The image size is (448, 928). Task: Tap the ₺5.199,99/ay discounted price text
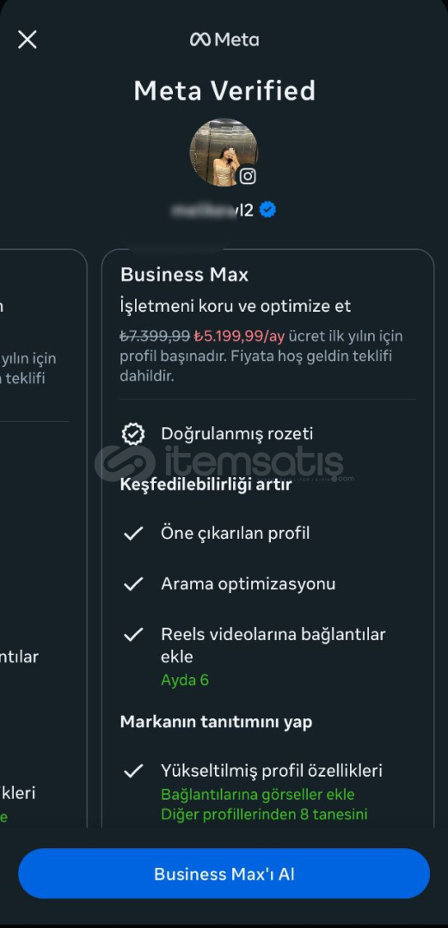coord(239,336)
